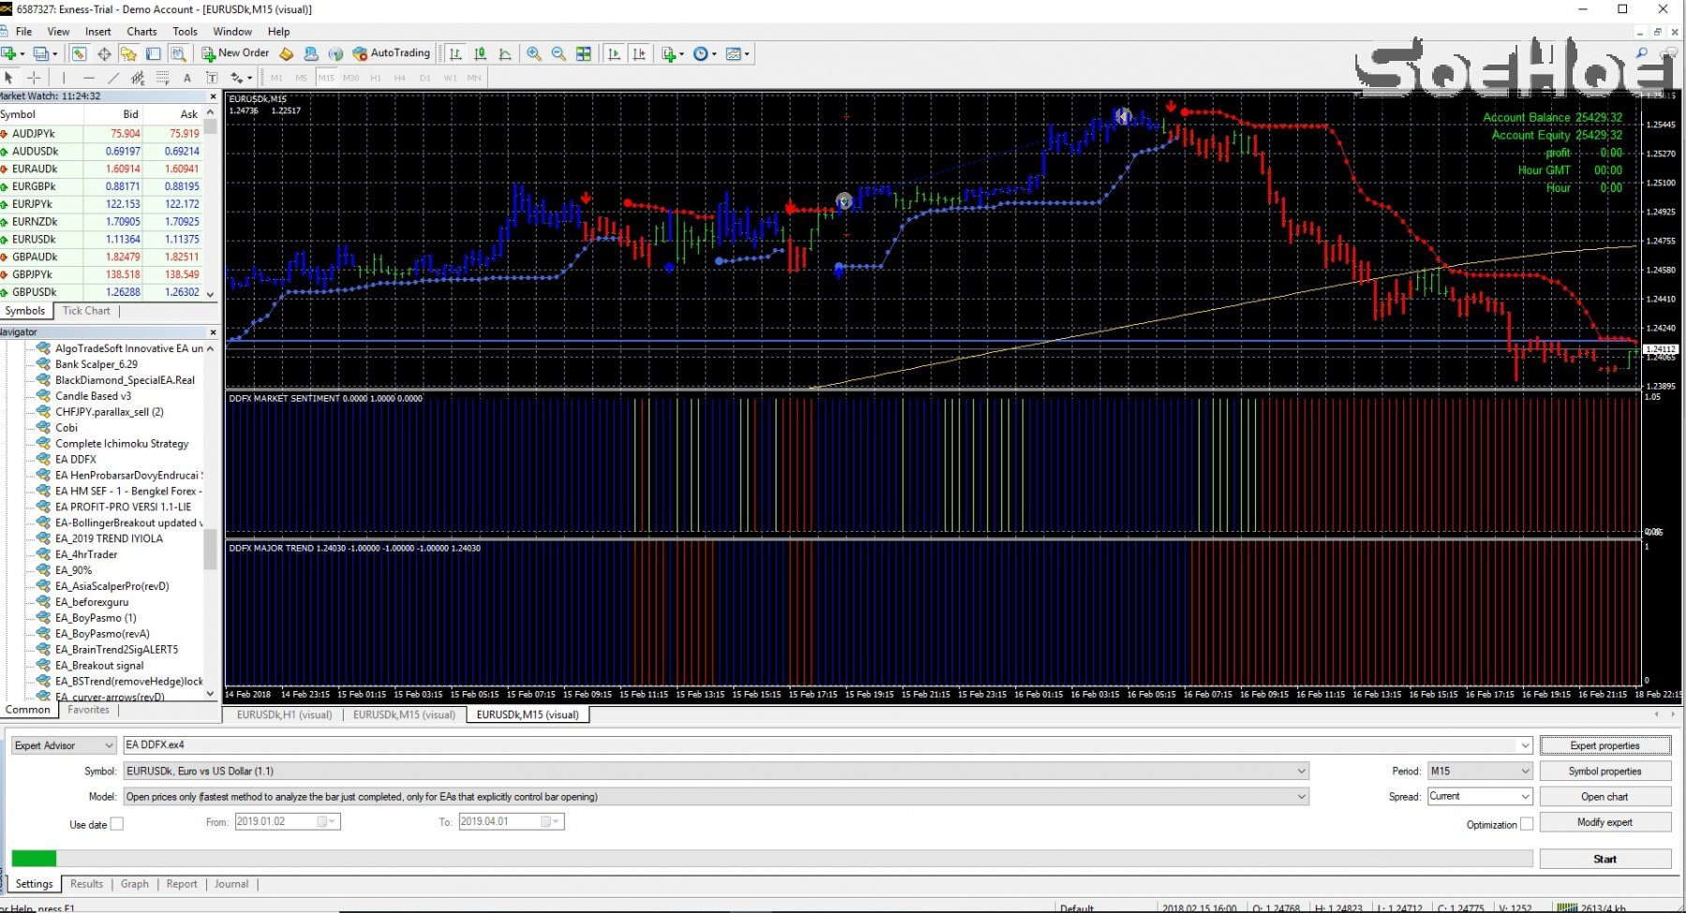Enable the Use date checkbox
The height and width of the screenshot is (913, 1686).
(117, 824)
